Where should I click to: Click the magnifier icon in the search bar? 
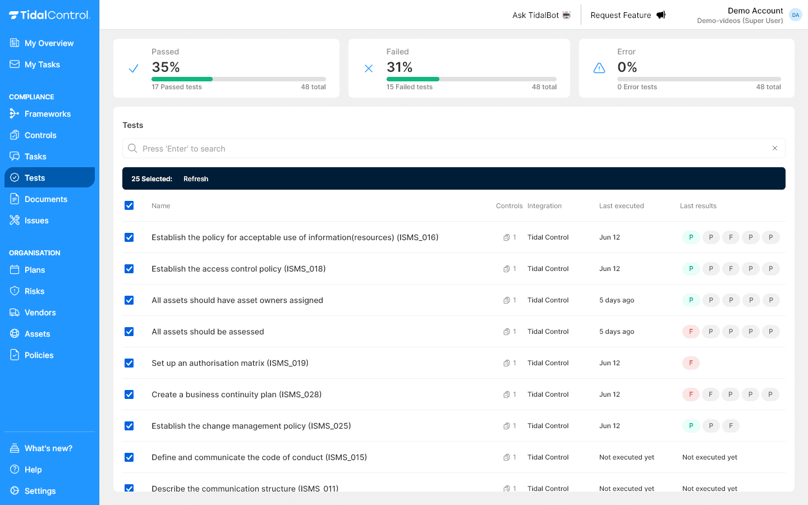tap(132, 148)
